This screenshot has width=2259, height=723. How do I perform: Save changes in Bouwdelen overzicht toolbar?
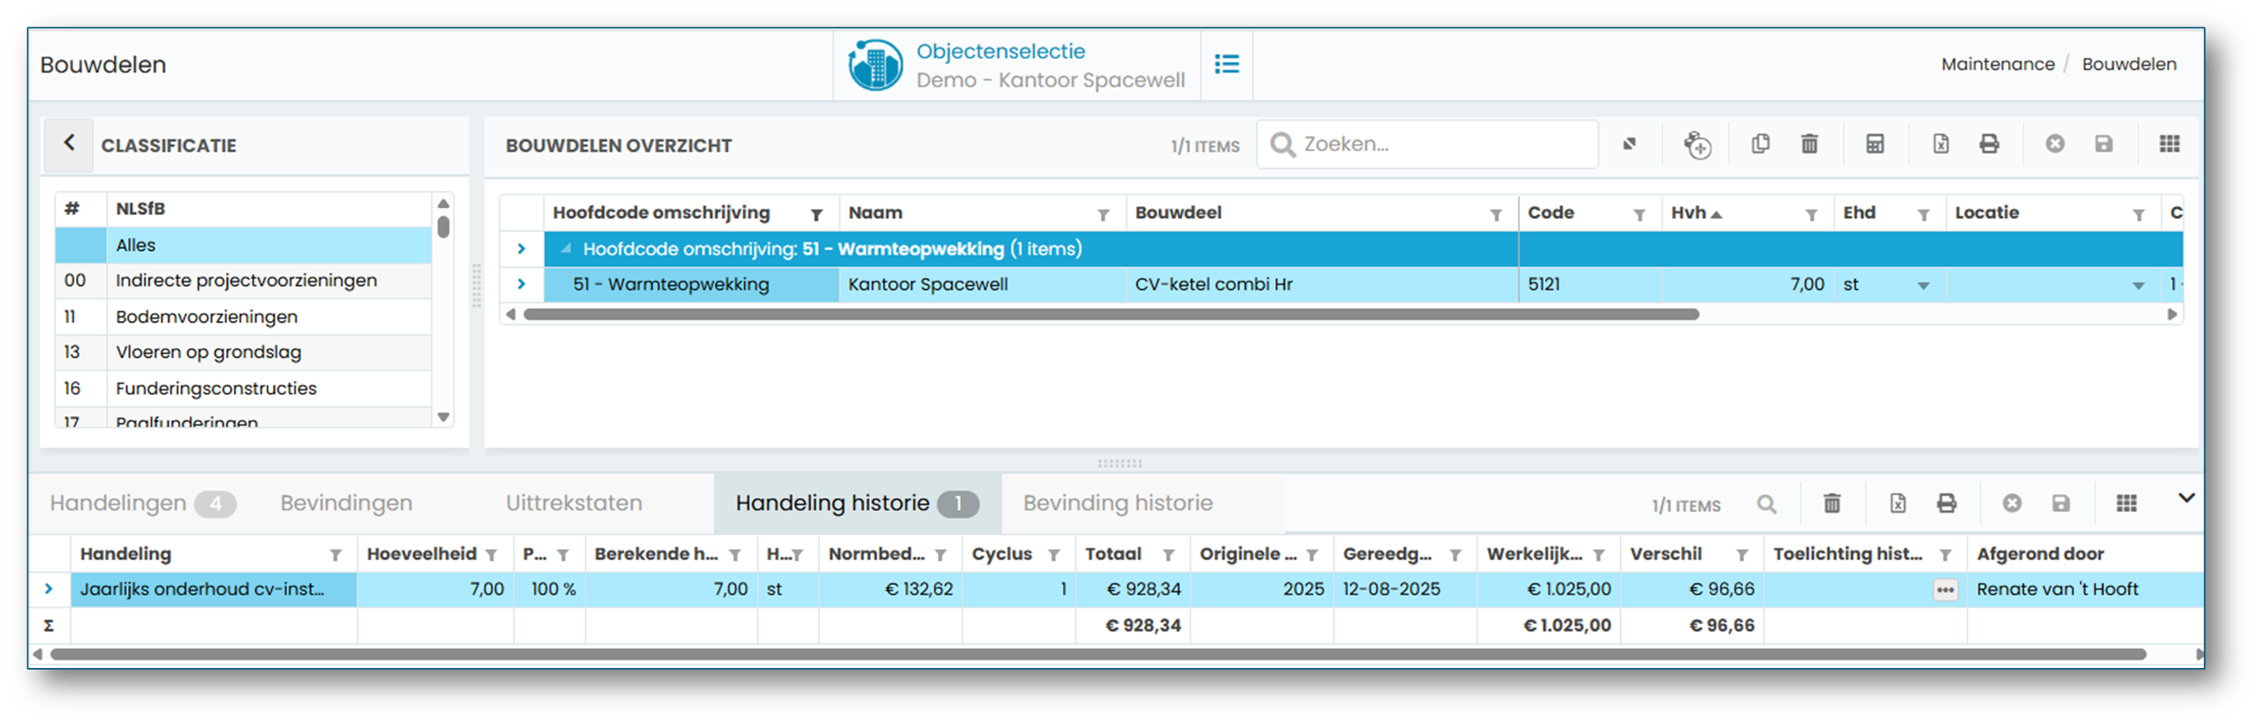click(x=2104, y=143)
